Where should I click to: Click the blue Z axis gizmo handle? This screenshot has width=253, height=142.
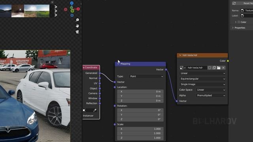click(72, 3)
